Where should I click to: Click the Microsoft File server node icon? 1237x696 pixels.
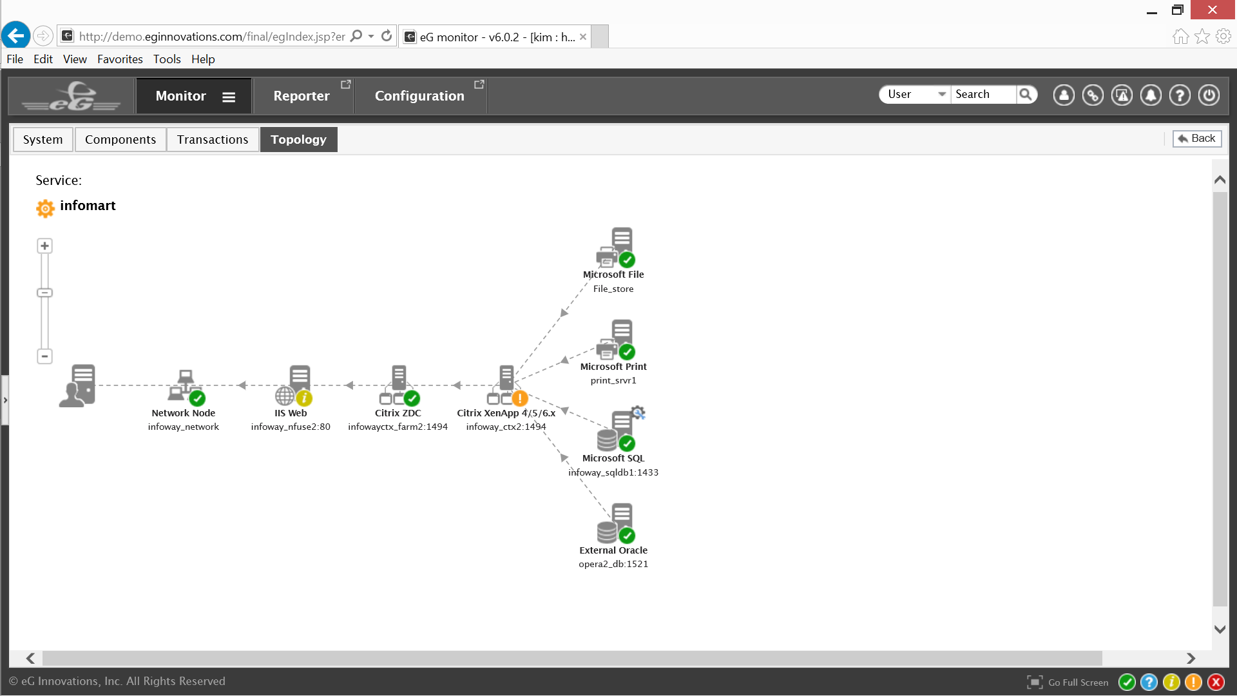point(615,247)
